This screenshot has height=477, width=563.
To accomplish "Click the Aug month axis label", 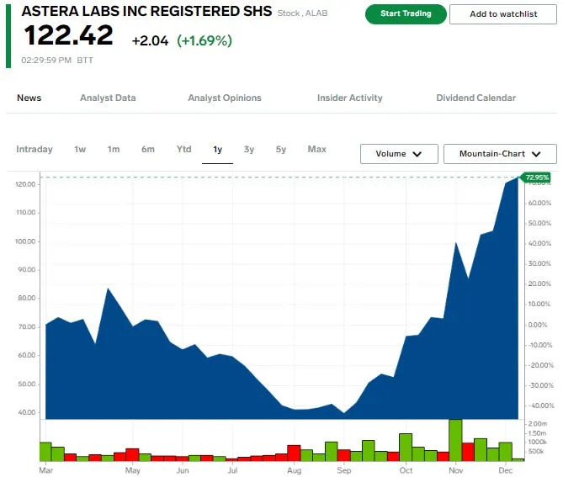I will coord(294,470).
